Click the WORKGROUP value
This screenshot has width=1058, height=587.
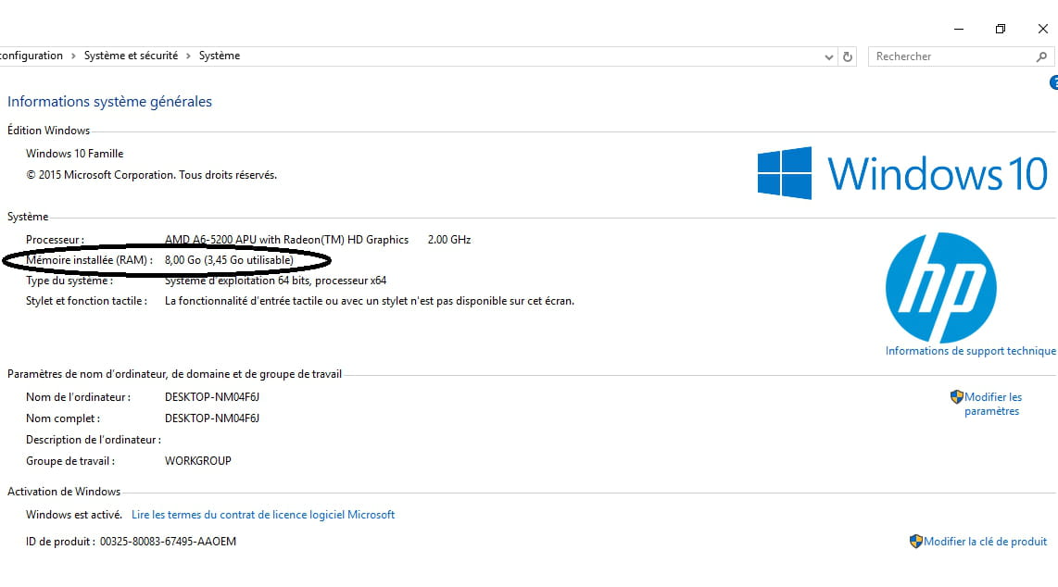tap(197, 460)
